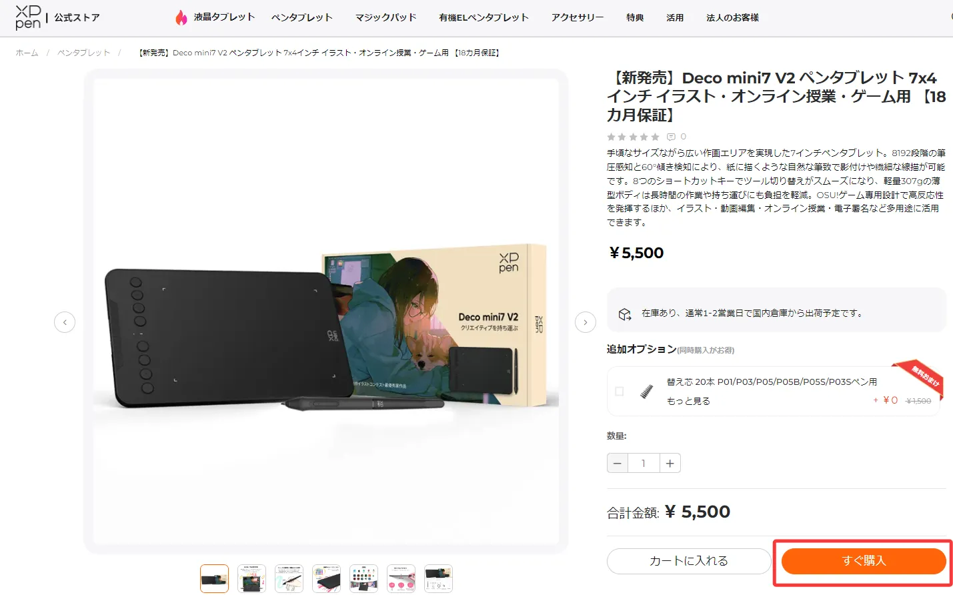Go to ホーム breadcrumb link
The width and height of the screenshot is (953, 595).
coord(27,53)
